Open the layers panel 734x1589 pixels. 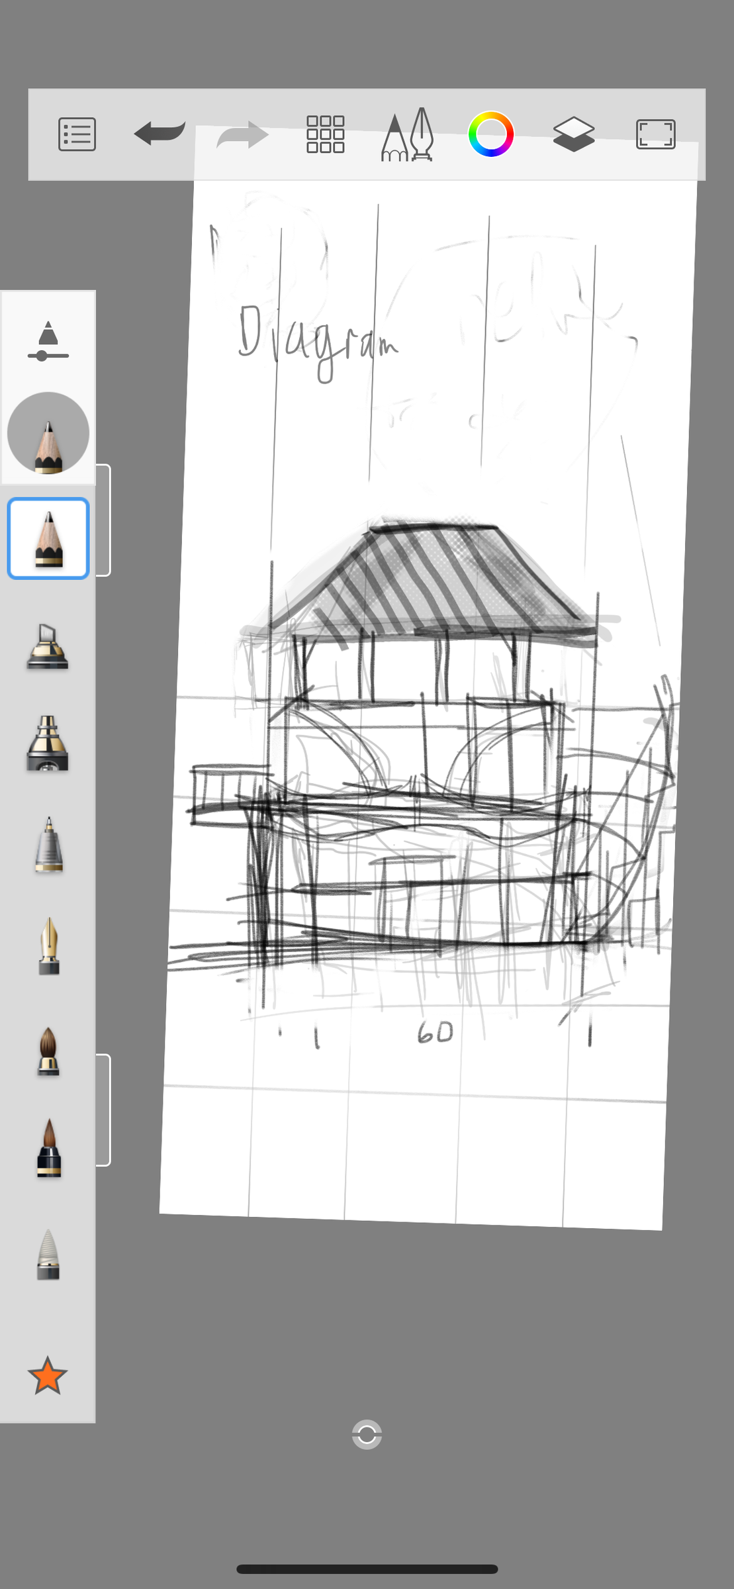click(x=574, y=134)
